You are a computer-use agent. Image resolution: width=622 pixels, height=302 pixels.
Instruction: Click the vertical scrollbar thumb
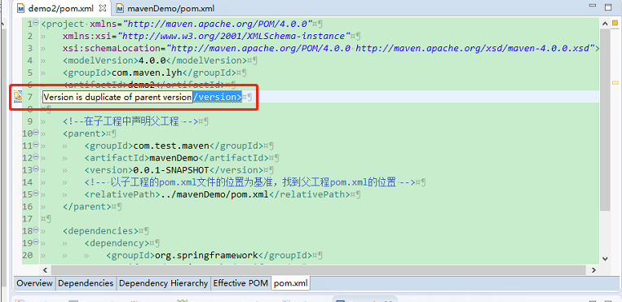point(605,120)
